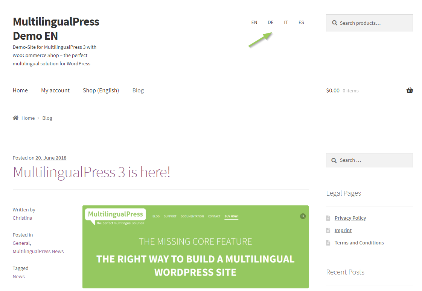Click the magnifier icon in product search
Screen dimensions: 422x291
click(335, 23)
